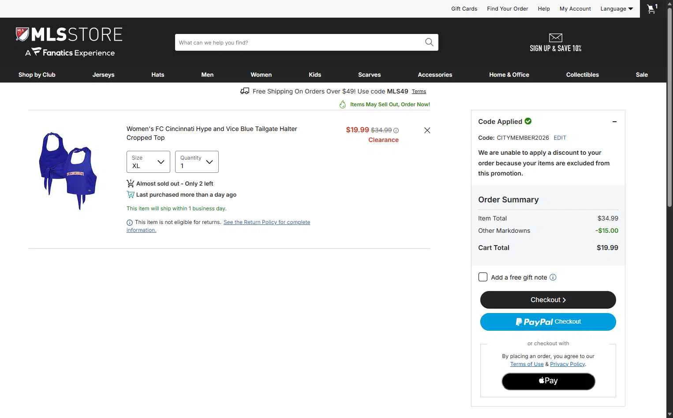Click 'Items May Sell Out, Order Now!' text
This screenshot has height=418, width=673.
[390, 104]
